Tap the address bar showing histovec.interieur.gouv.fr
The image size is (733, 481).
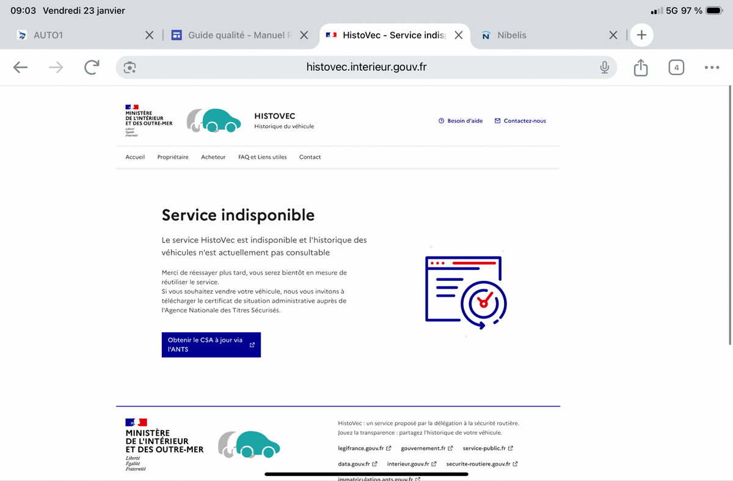click(x=366, y=68)
